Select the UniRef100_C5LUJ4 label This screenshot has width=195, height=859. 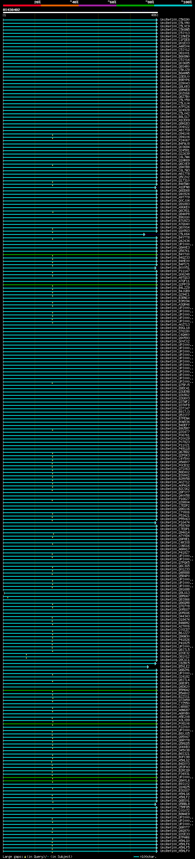(x=175, y=103)
